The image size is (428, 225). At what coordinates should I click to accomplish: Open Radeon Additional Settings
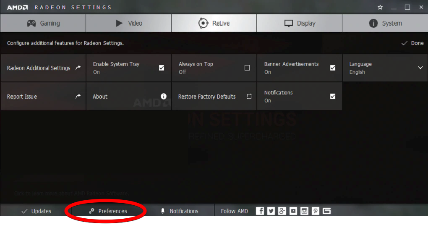(43, 68)
